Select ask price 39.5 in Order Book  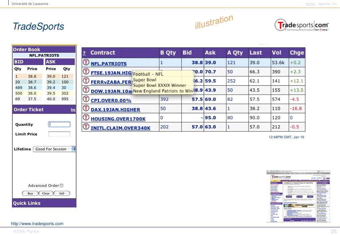[x=51, y=93]
